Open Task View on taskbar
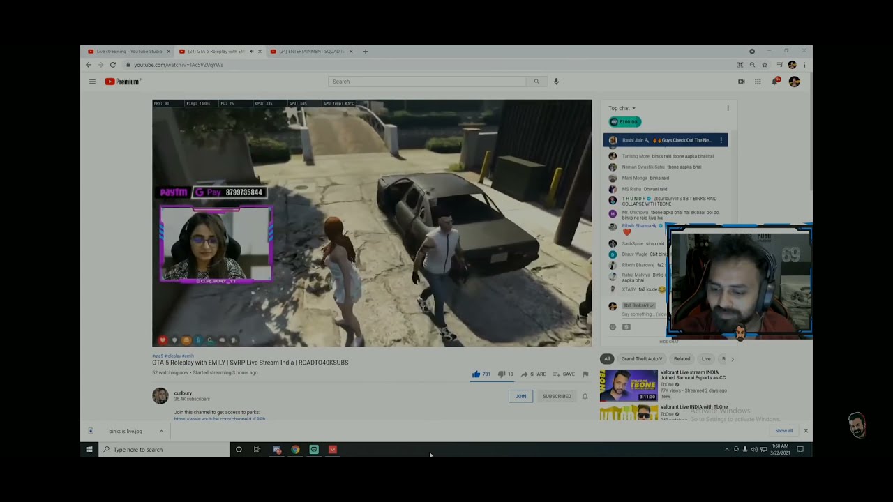This screenshot has height=502, width=893. [257, 450]
